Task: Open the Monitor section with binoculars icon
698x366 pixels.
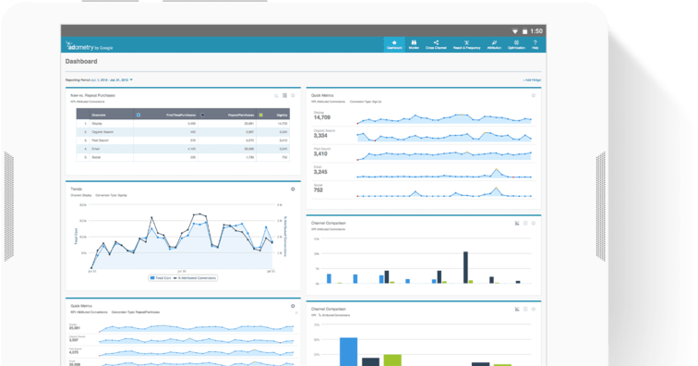Action: [x=414, y=44]
